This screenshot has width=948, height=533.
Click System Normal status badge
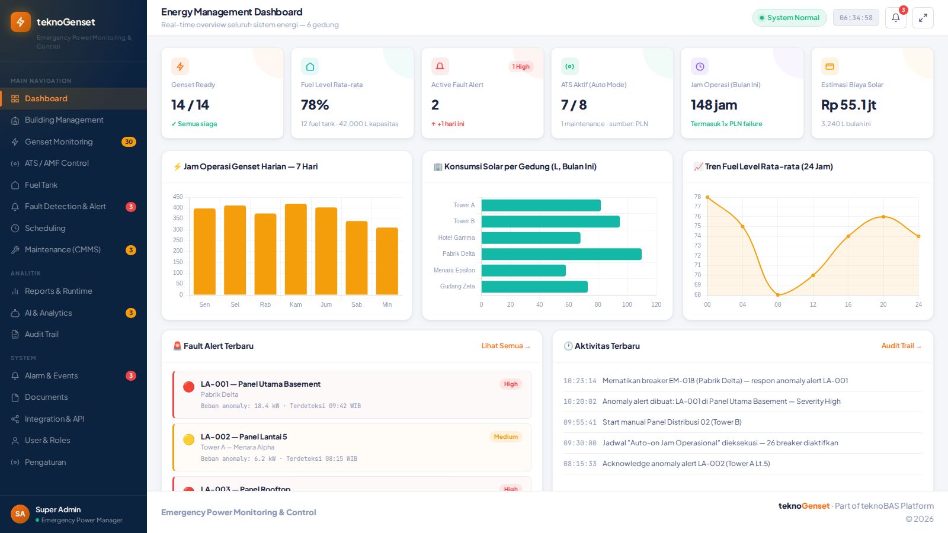(790, 18)
